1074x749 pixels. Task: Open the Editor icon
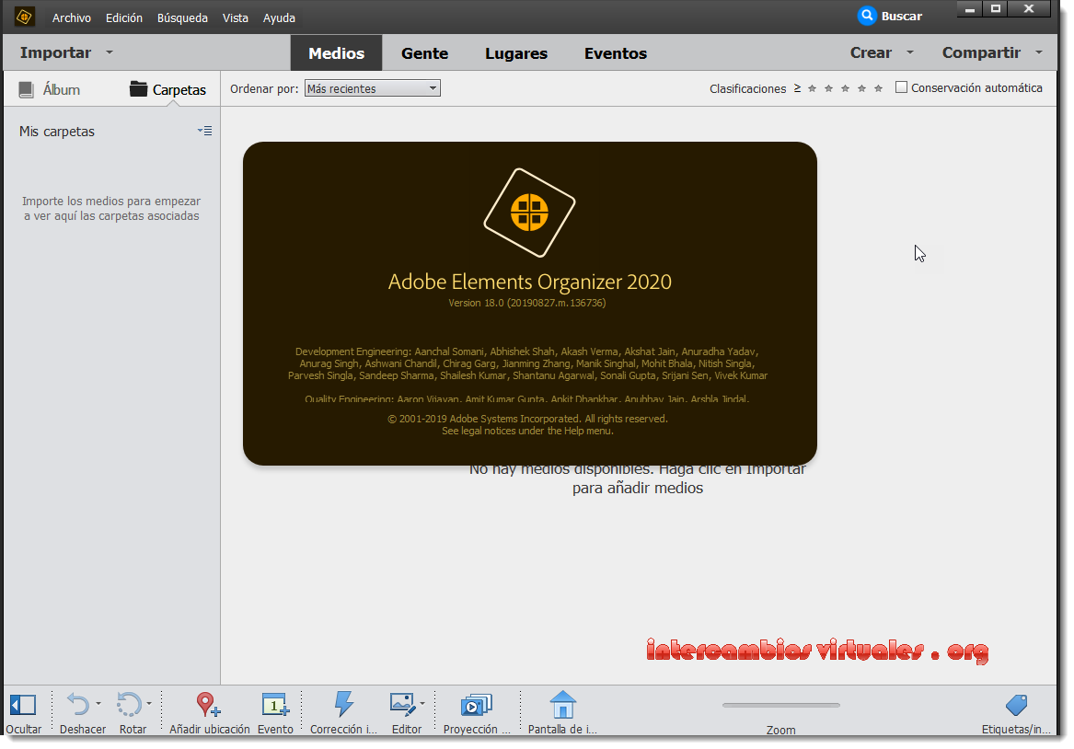[403, 704]
